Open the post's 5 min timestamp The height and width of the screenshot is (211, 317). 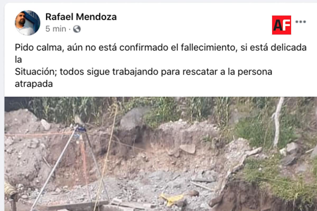click(x=56, y=29)
